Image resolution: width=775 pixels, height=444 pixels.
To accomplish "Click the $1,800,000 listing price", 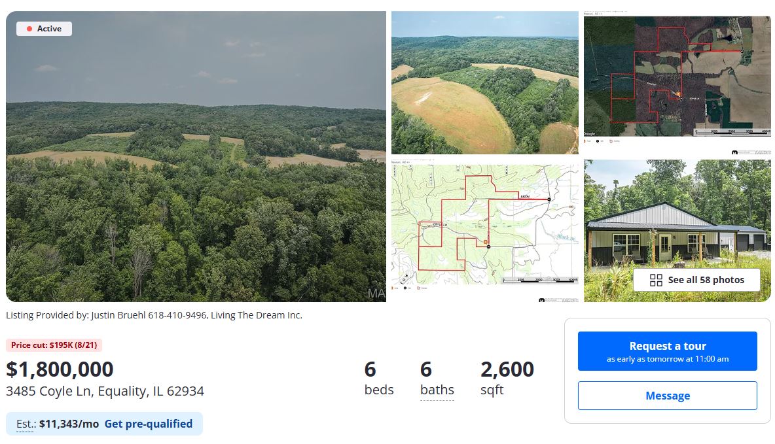I will (x=60, y=369).
